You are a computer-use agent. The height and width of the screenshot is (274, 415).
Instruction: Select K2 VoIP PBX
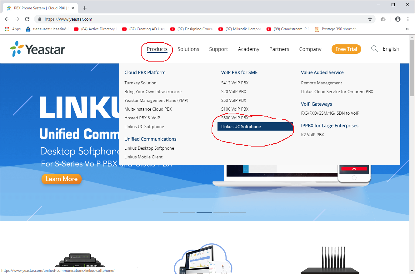(x=312, y=135)
